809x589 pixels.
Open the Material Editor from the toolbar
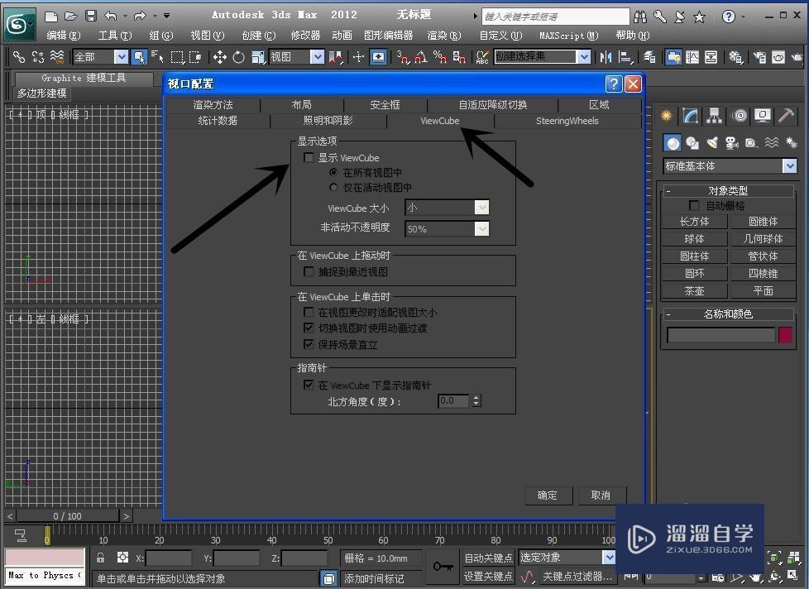coord(736,57)
